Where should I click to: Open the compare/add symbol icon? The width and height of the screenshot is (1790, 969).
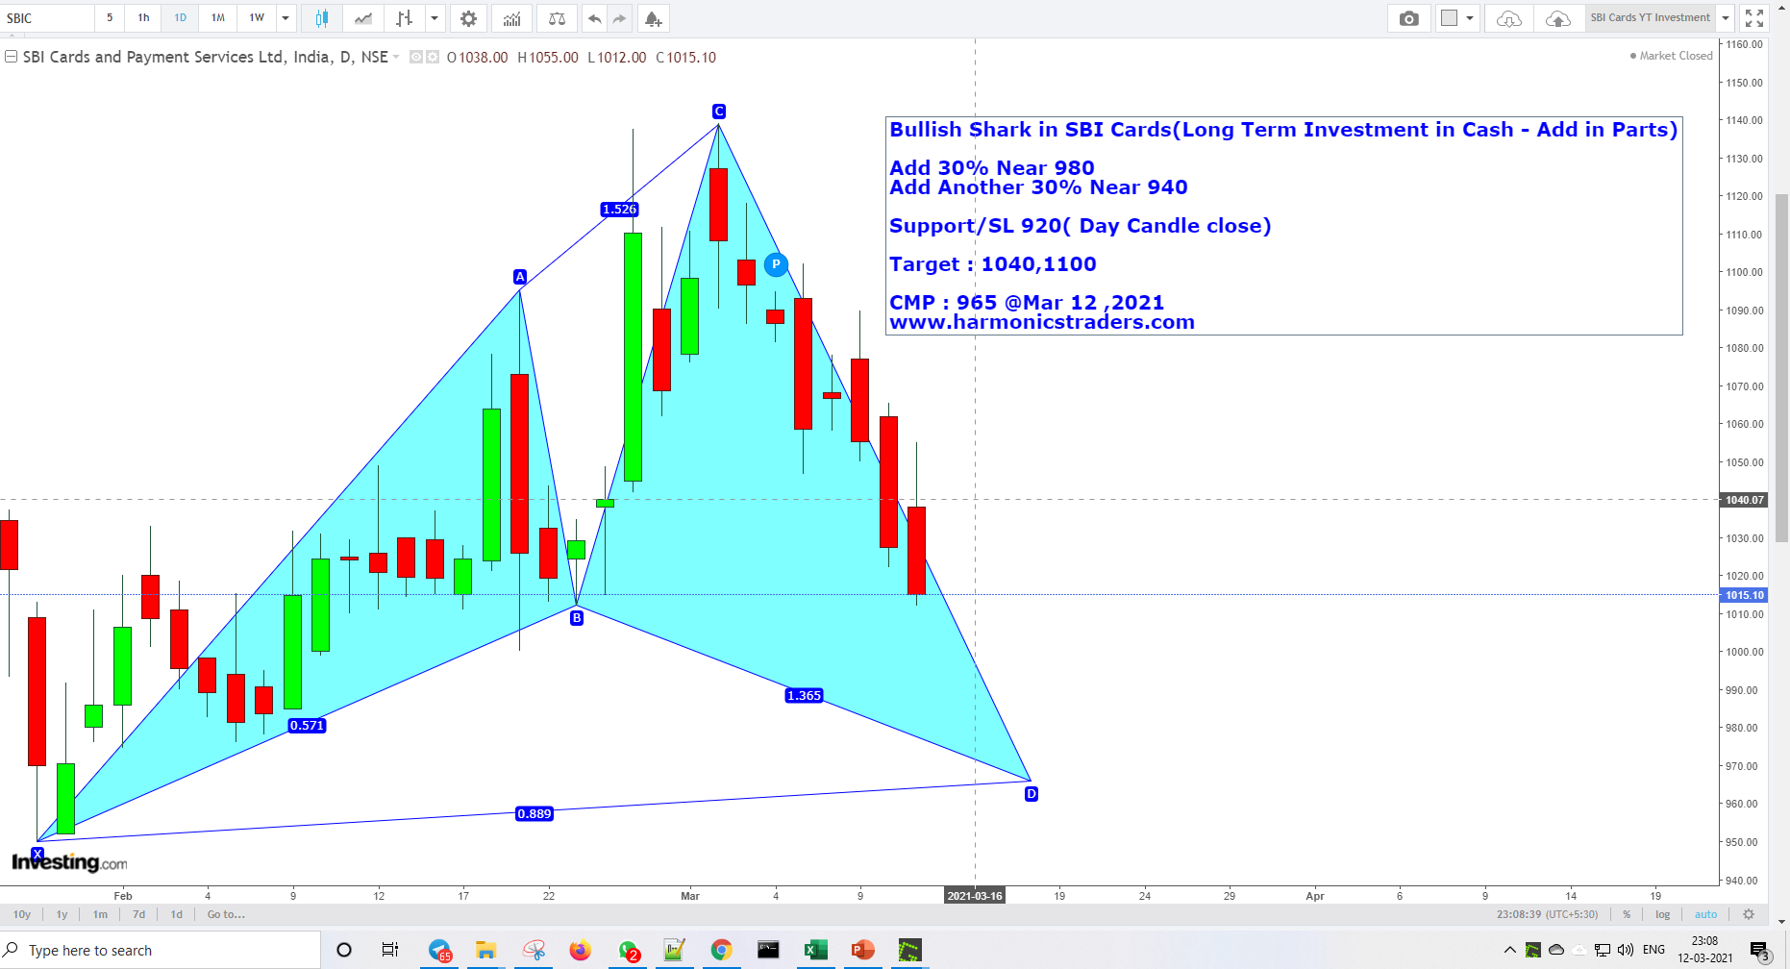click(x=556, y=18)
